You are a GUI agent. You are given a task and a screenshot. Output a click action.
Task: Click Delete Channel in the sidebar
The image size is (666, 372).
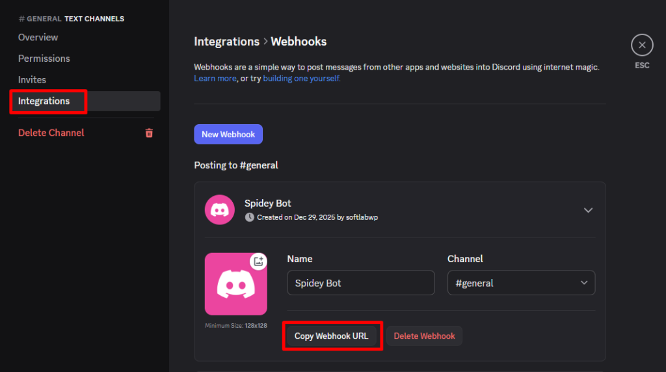51,133
